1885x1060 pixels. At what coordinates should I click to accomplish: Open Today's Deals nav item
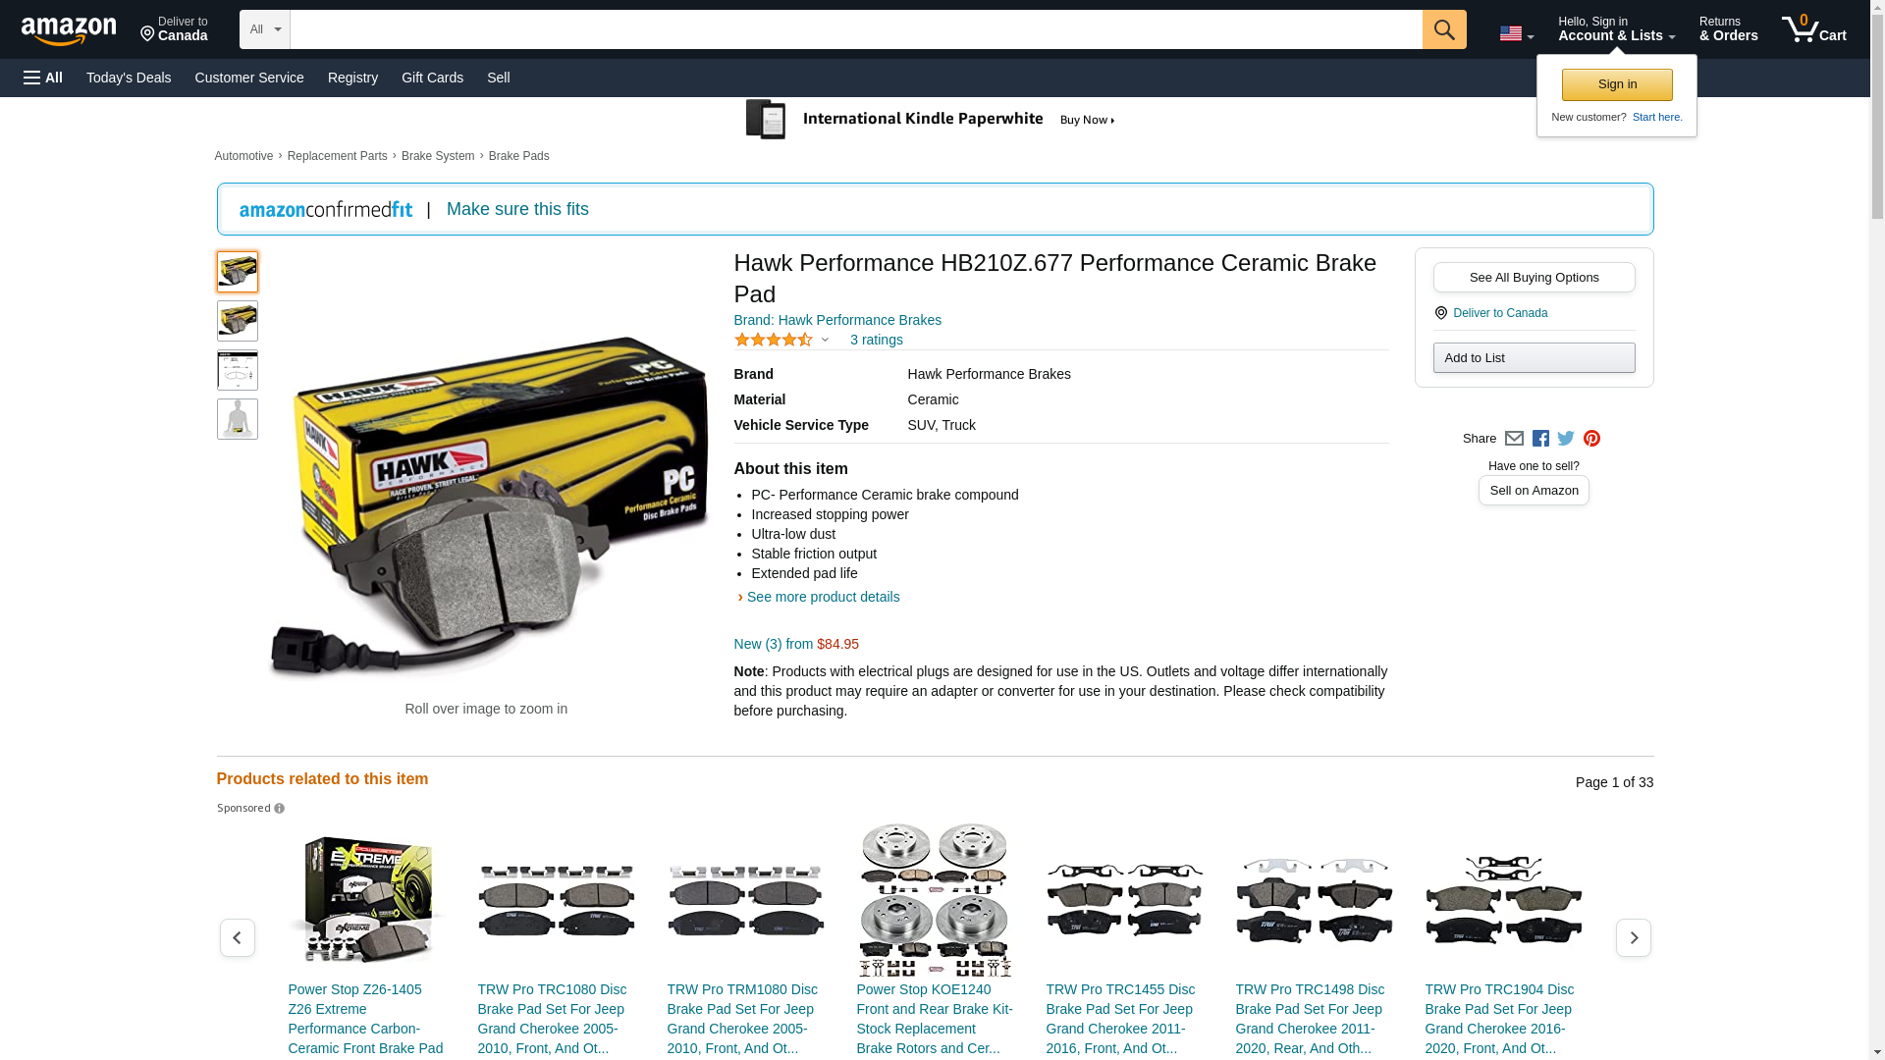point(128,78)
